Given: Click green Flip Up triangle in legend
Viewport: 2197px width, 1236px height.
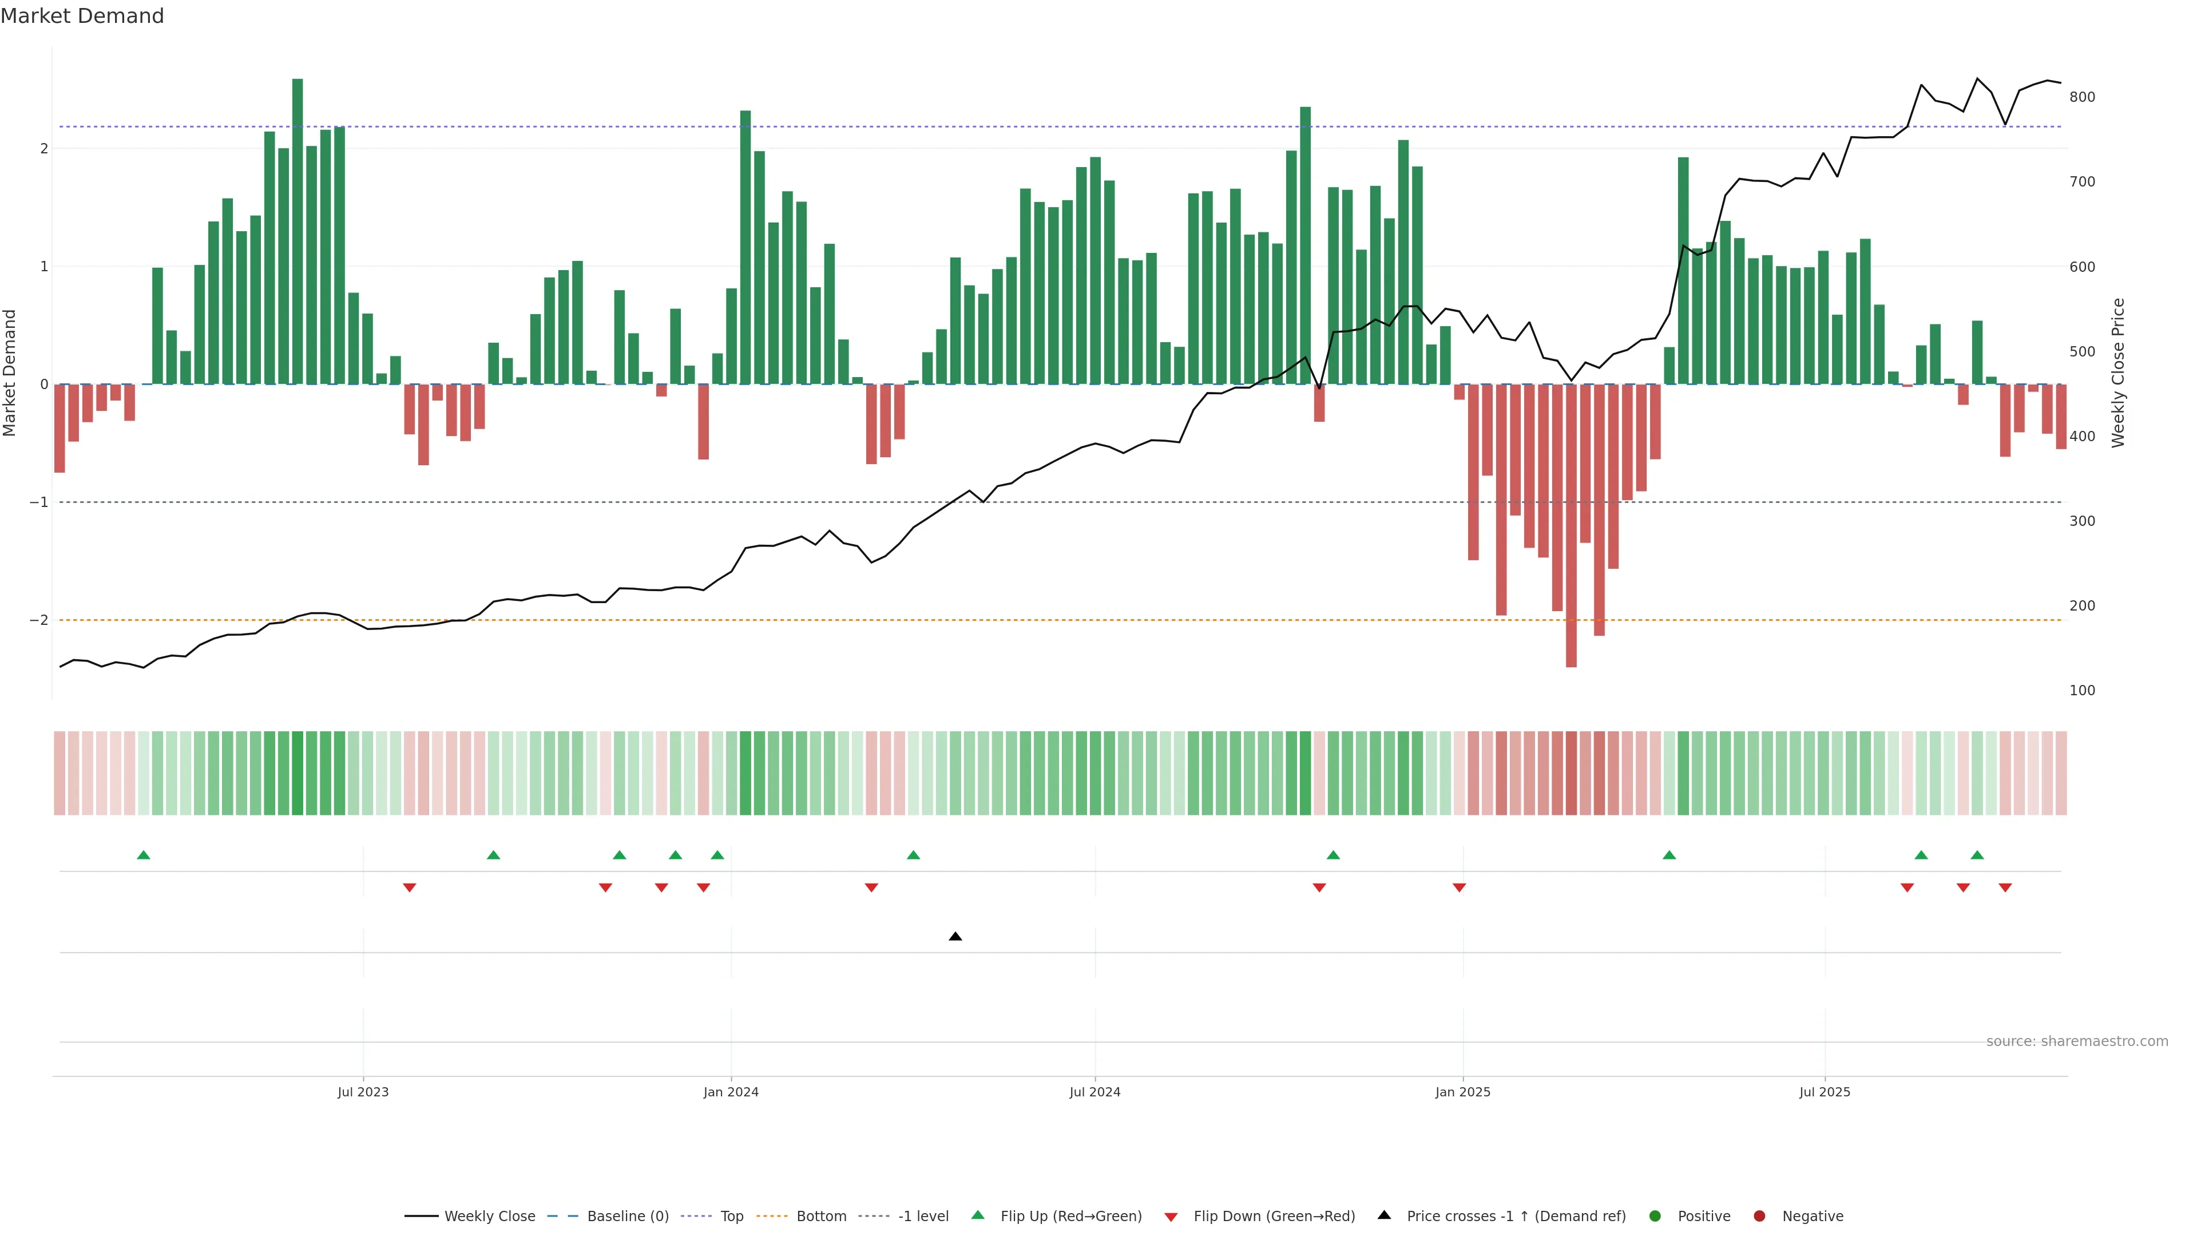Looking at the screenshot, I should click(x=978, y=1215).
